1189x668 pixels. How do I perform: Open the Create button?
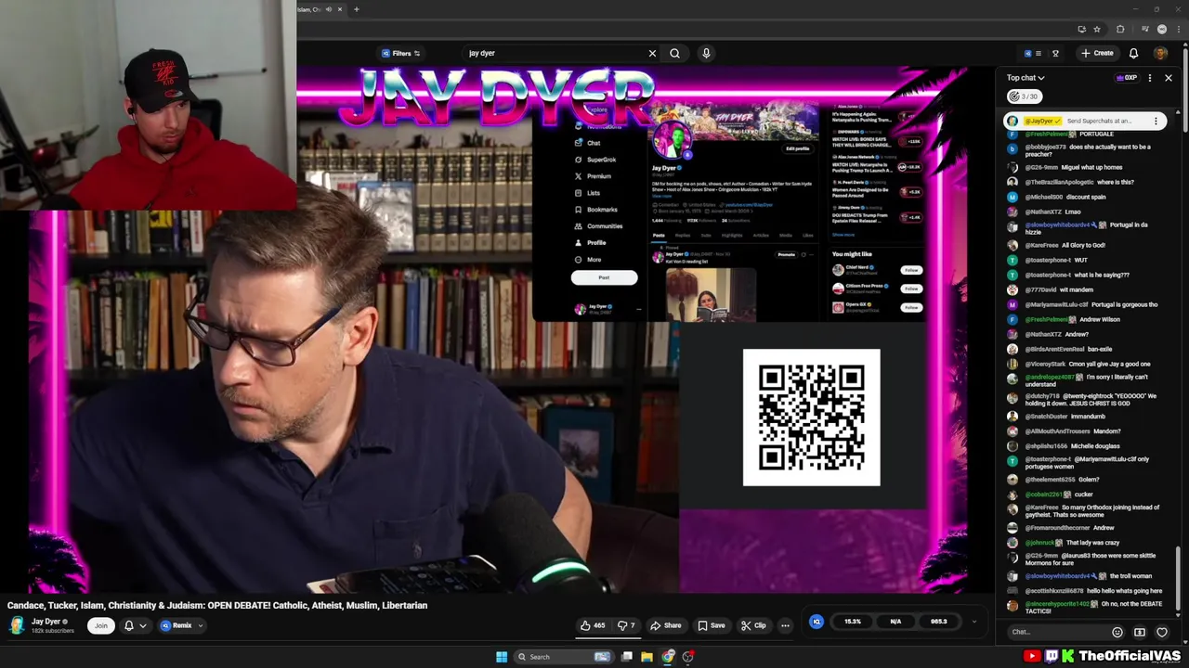click(1097, 53)
